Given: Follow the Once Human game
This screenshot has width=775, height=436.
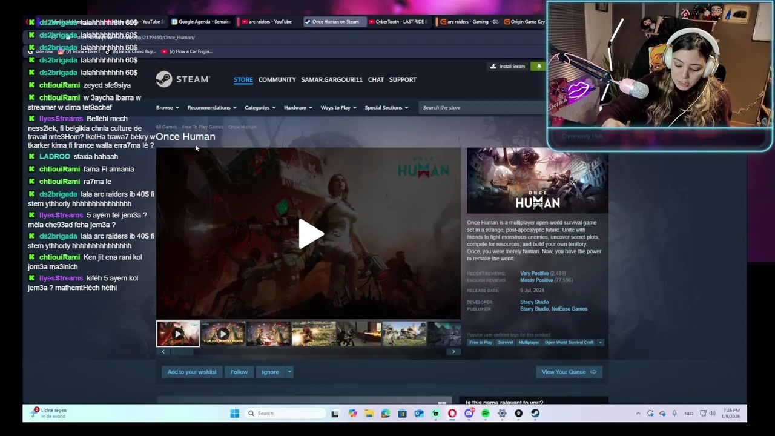Looking at the screenshot, I should pos(239,372).
